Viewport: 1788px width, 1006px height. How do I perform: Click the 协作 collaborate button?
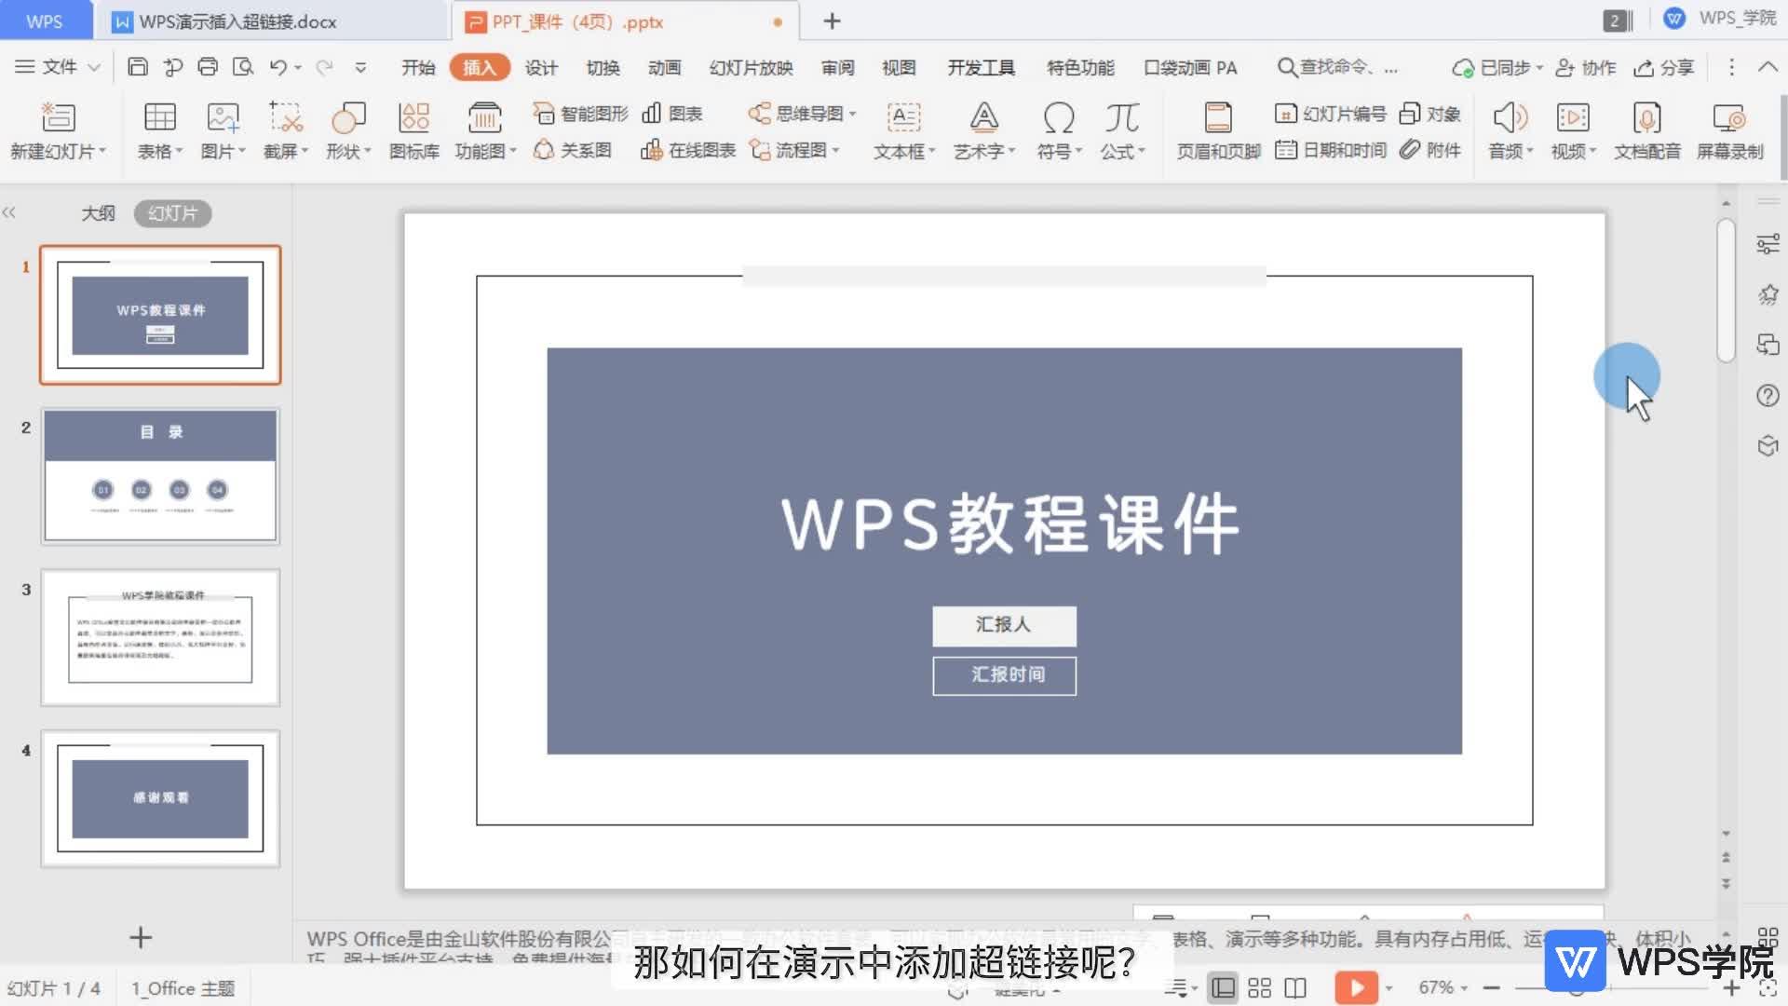pyautogui.click(x=1586, y=67)
